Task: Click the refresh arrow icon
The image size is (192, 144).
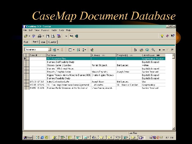Action: [172, 50]
